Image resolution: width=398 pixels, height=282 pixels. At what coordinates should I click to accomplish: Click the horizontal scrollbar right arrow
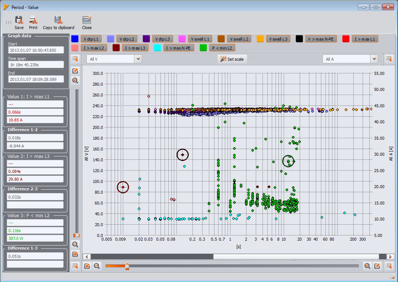391,257
